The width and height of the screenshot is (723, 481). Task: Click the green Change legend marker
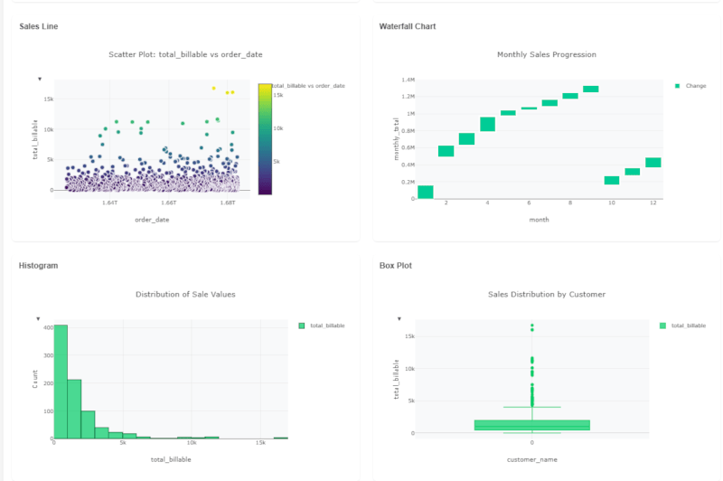tap(677, 86)
